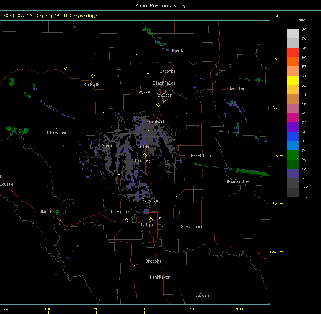Click the Calgary city label

click(149, 225)
